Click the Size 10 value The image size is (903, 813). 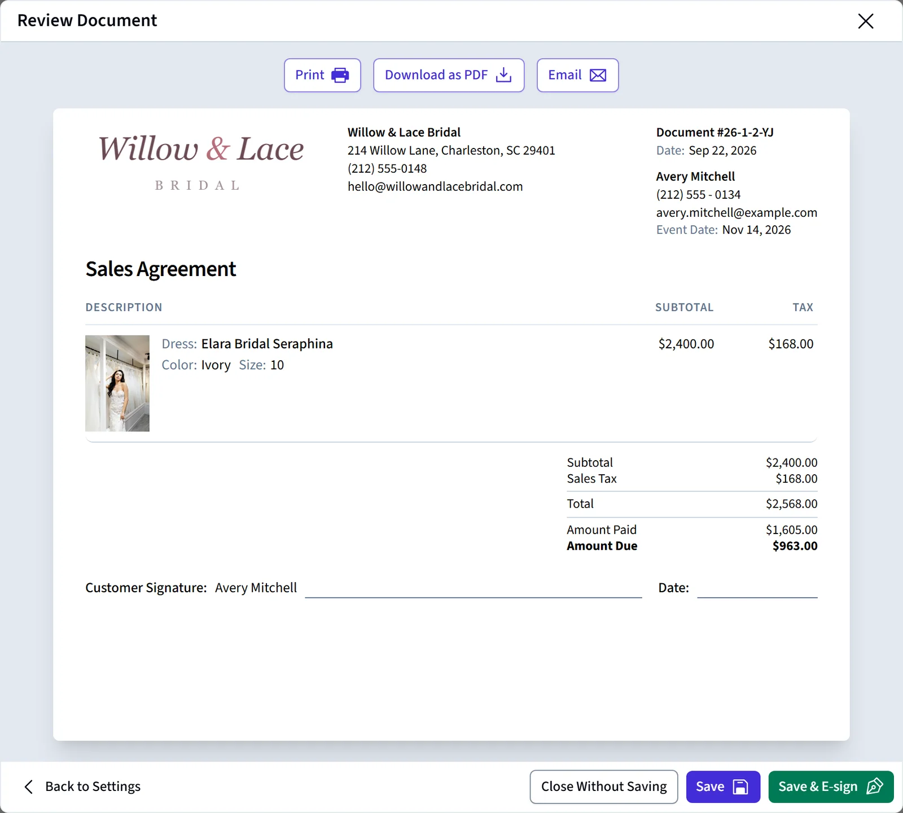[x=277, y=365]
